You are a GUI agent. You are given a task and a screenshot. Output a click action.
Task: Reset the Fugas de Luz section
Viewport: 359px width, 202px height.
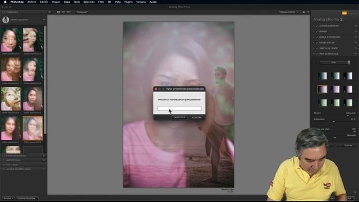[356, 43]
